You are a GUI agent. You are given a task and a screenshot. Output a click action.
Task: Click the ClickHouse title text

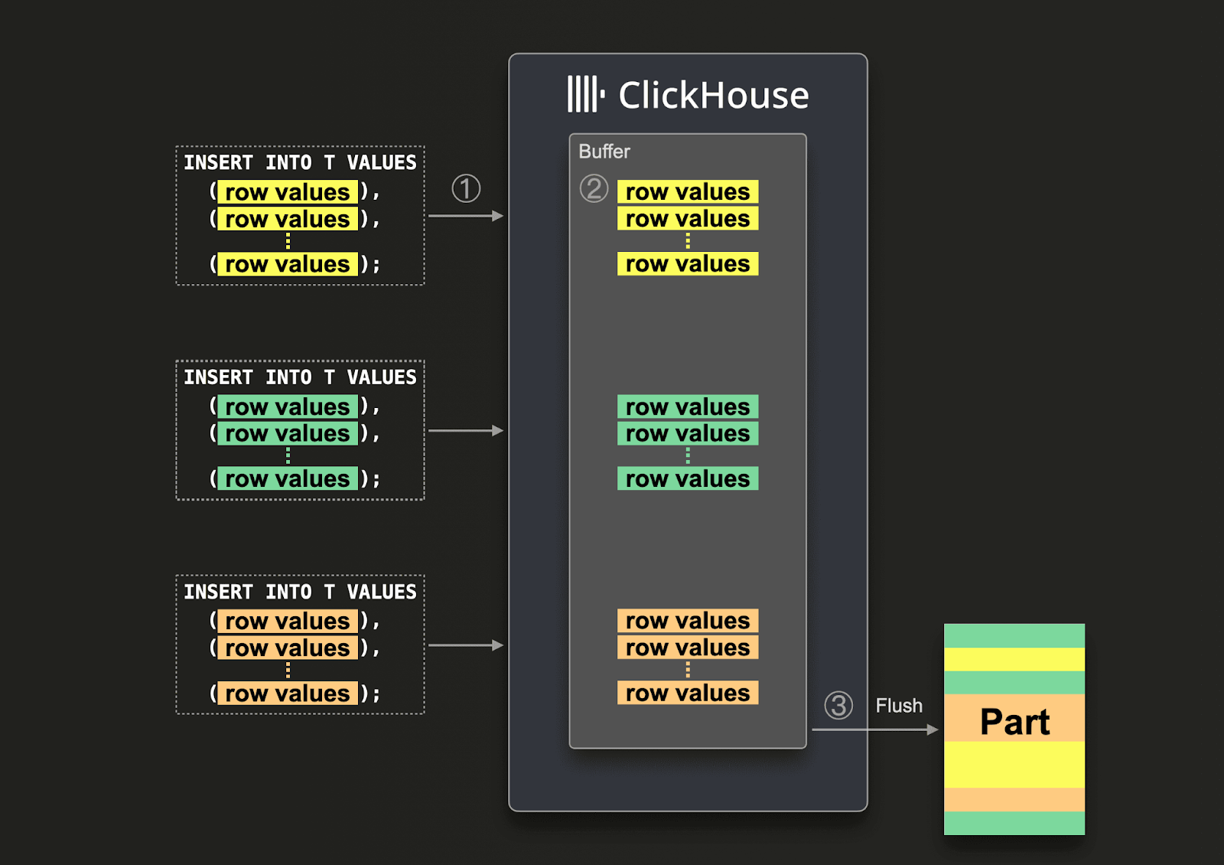(x=713, y=95)
